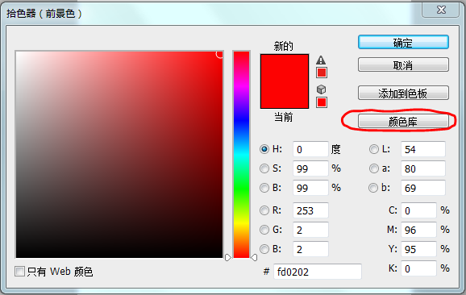Open the 颜色库 color libraries button

[403, 121]
